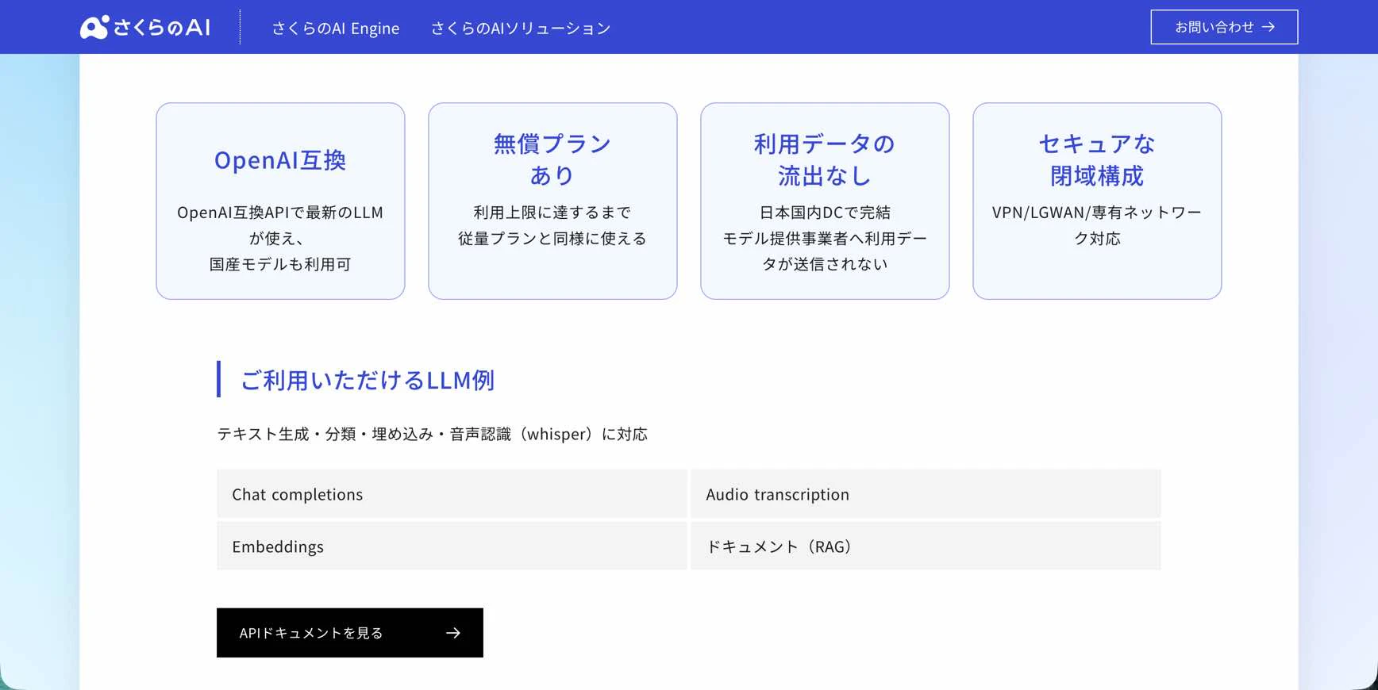Click the ドキュメント（RAG）table cell
1378x690 pixels.
click(926, 546)
